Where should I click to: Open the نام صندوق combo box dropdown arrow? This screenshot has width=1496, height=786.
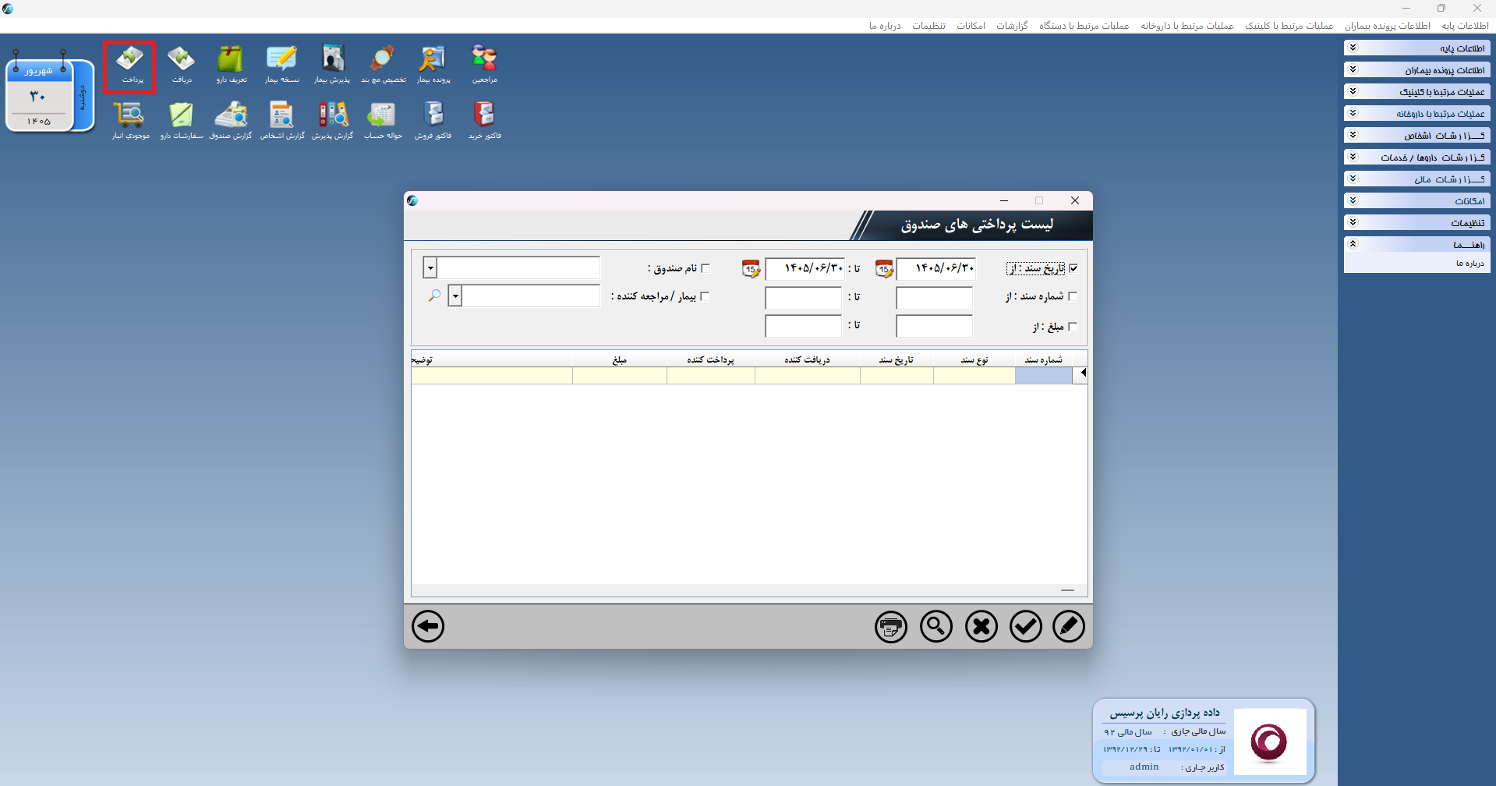430,268
